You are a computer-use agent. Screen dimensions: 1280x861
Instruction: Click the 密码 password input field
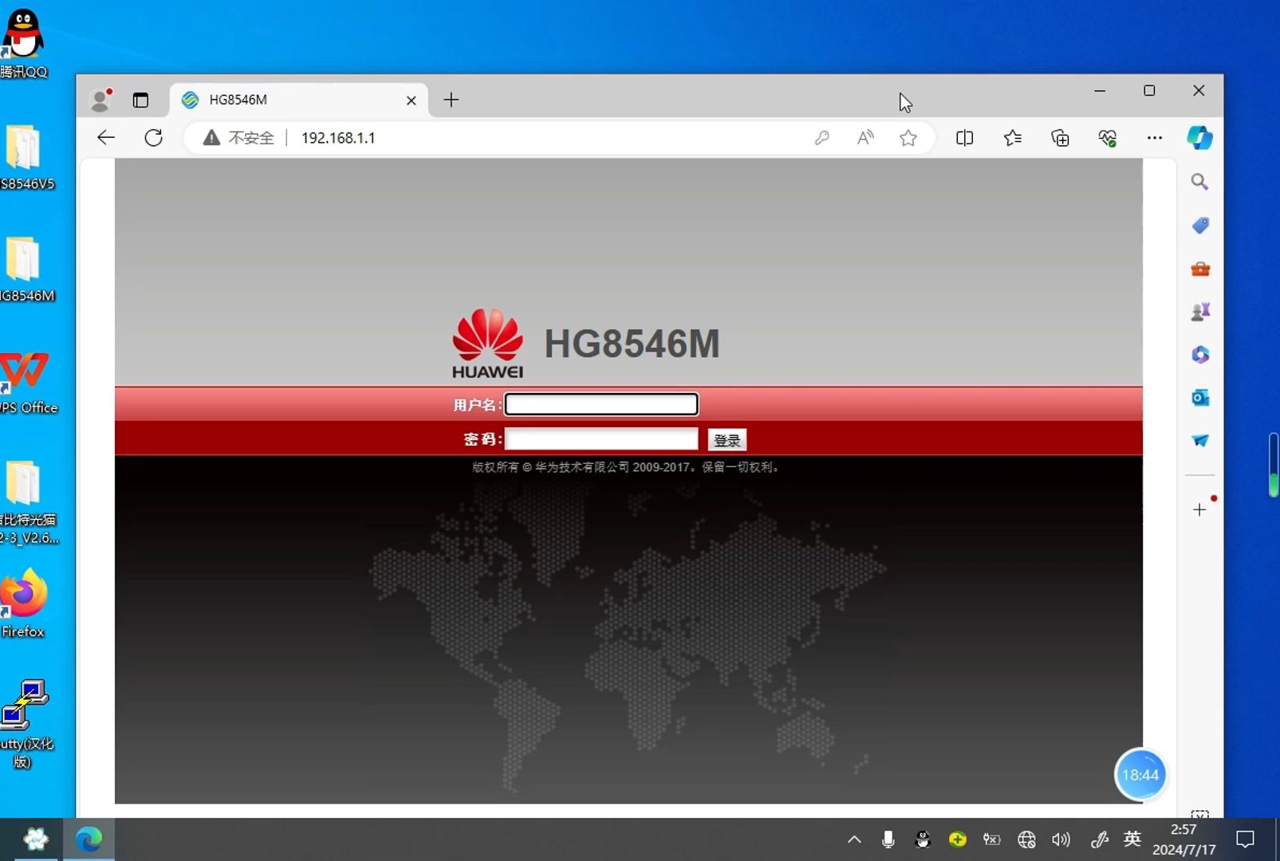(601, 439)
